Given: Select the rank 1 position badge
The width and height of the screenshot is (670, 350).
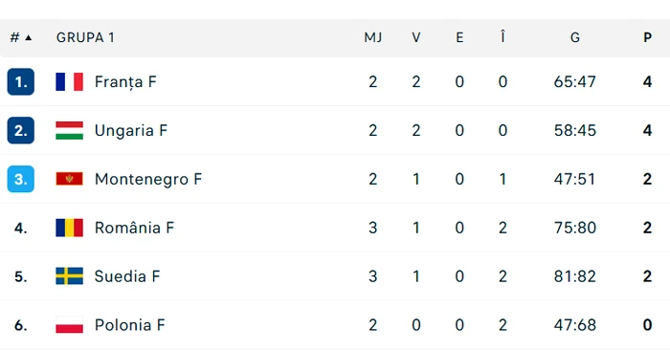Looking at the screenshot, I should 20,81.
